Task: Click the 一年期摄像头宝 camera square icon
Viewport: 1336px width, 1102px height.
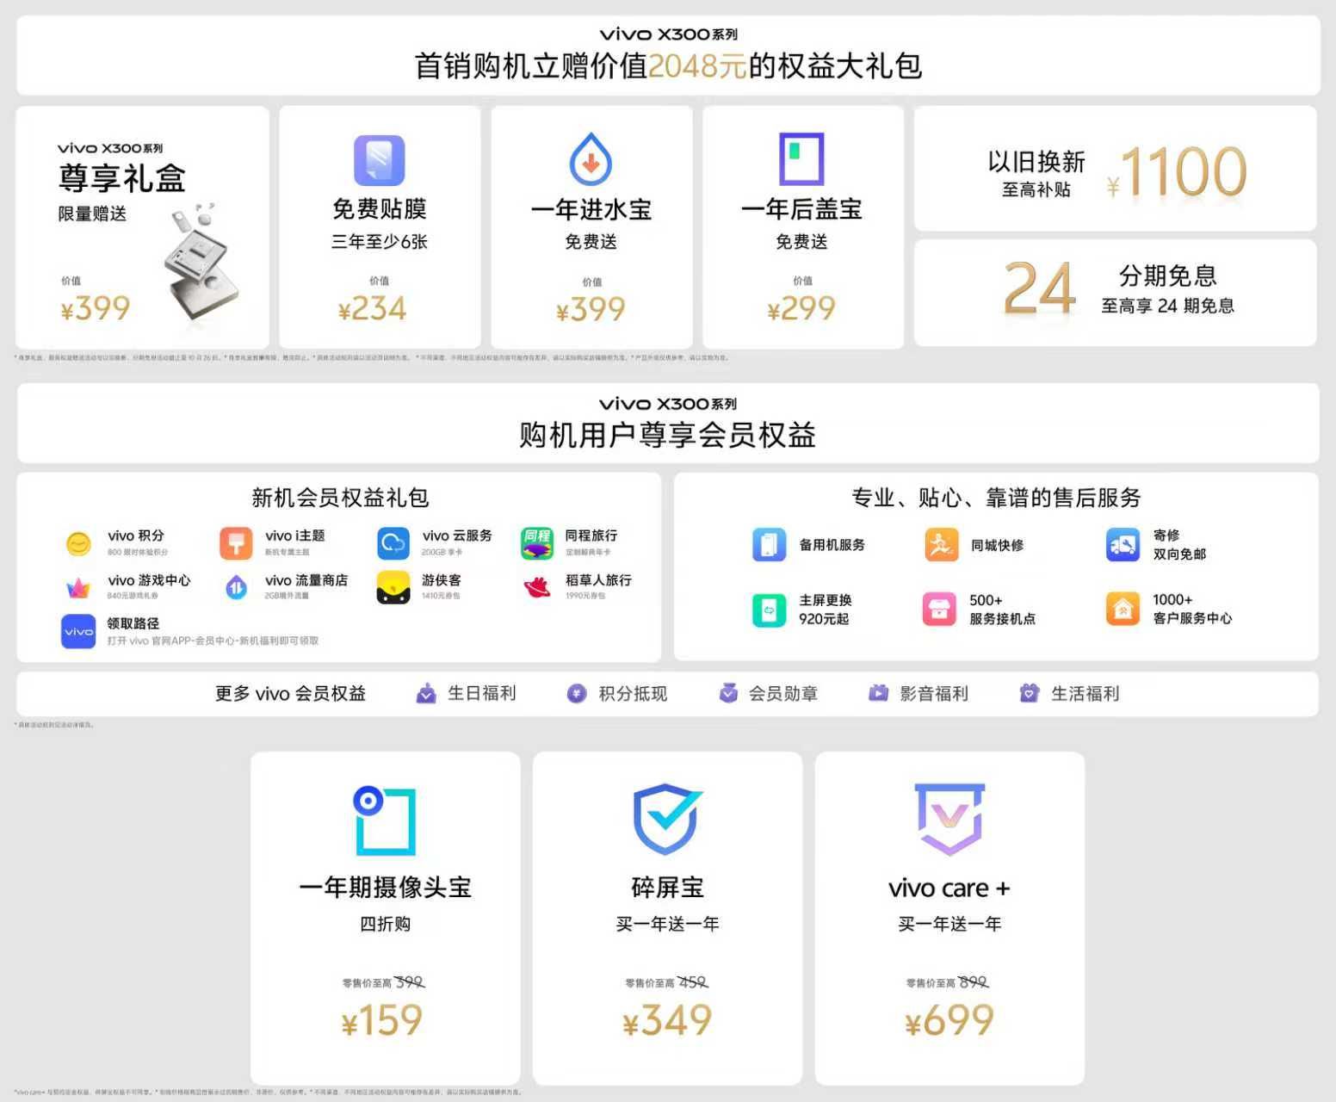Action: [385, 820]
